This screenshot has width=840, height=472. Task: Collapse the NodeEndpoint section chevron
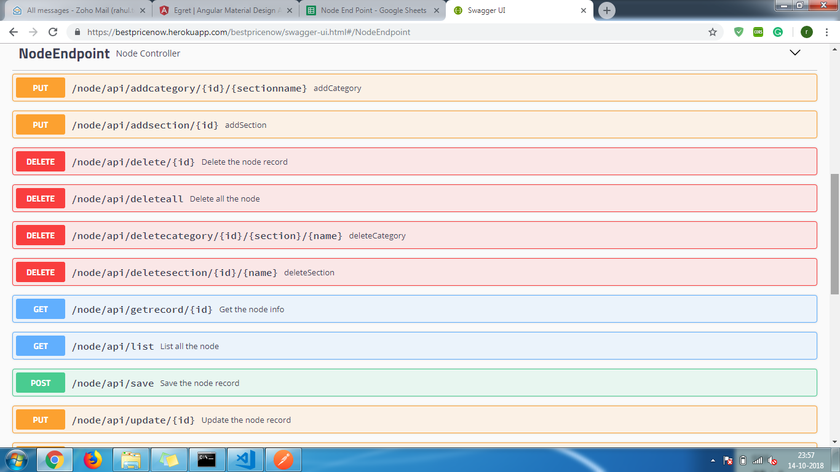coord(794,53)
